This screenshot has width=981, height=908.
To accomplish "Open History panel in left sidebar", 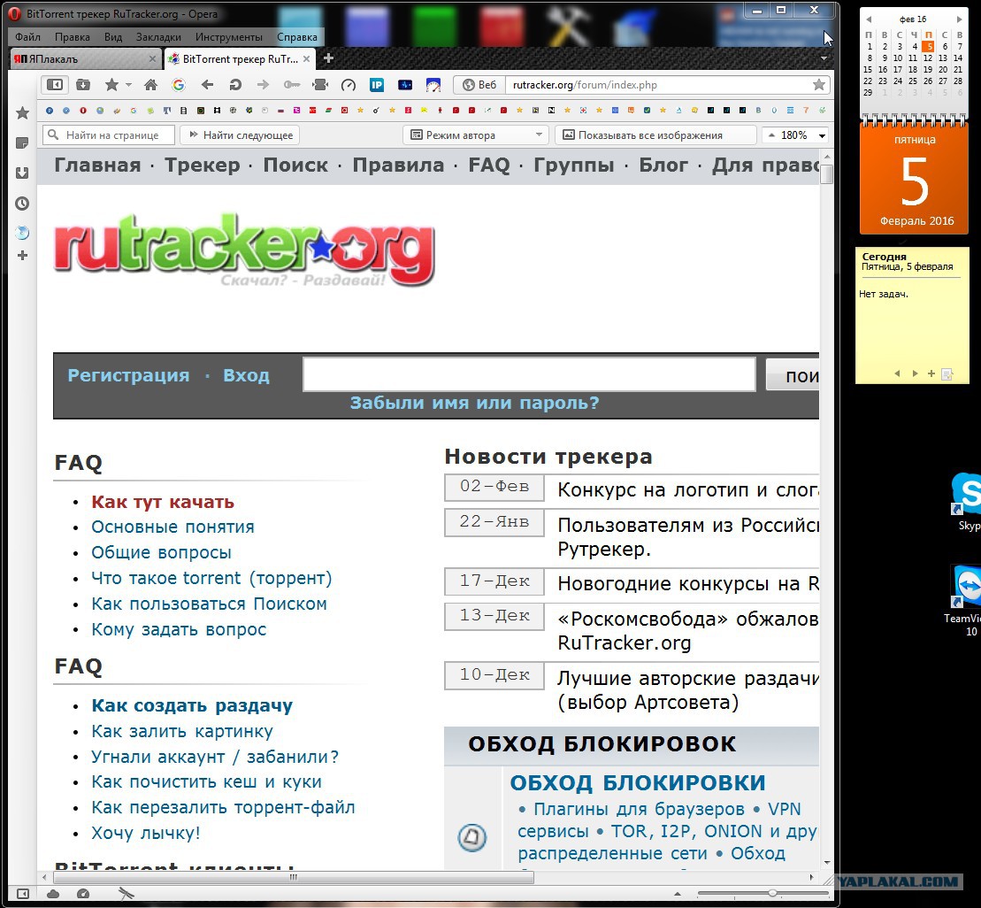I will (22, 203).
